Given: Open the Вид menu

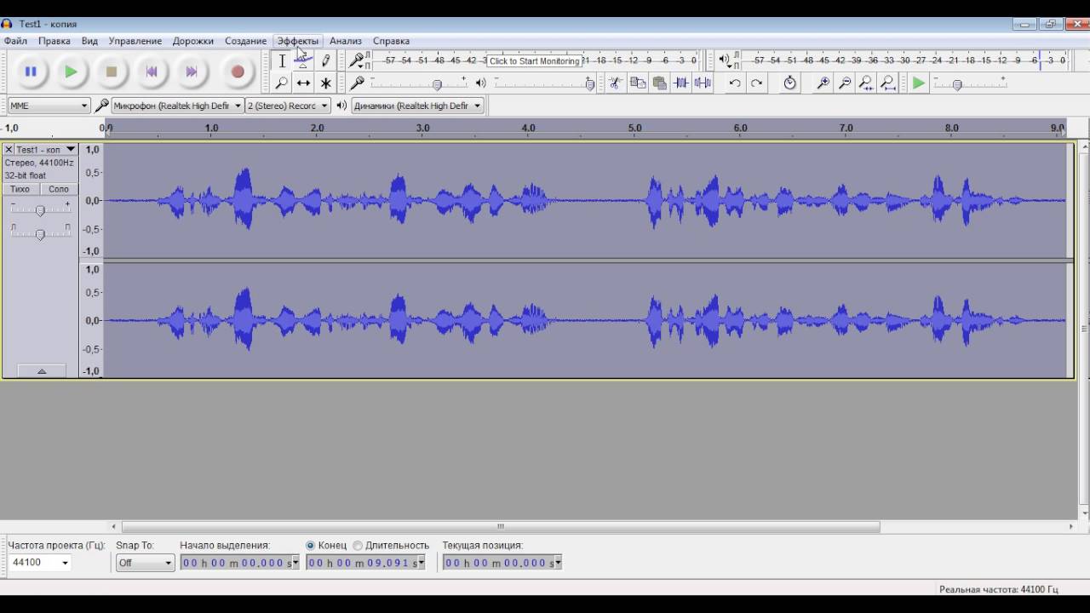Looking at the screenshot, I should [x=89, y=41].
